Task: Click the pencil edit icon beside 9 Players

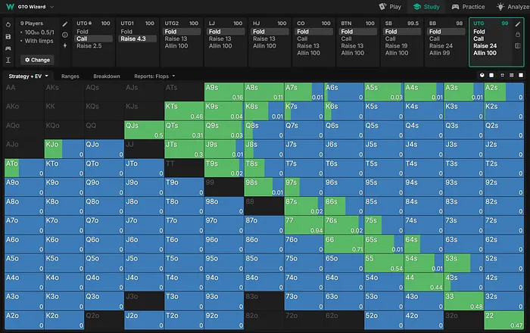Action: point(65,23)
